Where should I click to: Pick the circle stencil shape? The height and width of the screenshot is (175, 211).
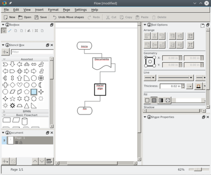click(x=33, y=78)
